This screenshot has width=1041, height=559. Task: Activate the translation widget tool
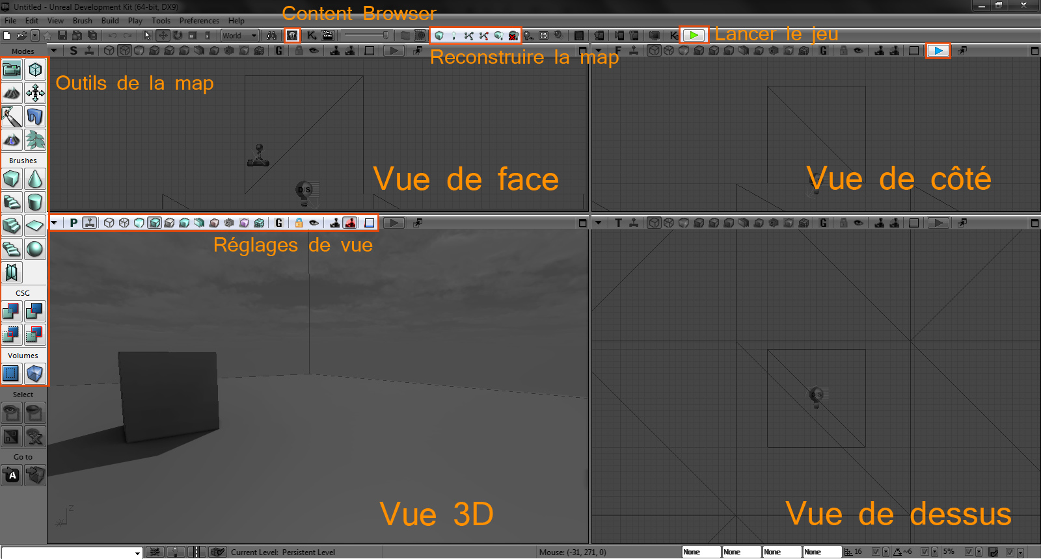click(163, 35)
